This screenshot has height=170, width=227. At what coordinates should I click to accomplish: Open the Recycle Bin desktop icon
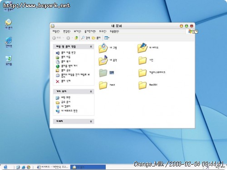tap(9, 58)
